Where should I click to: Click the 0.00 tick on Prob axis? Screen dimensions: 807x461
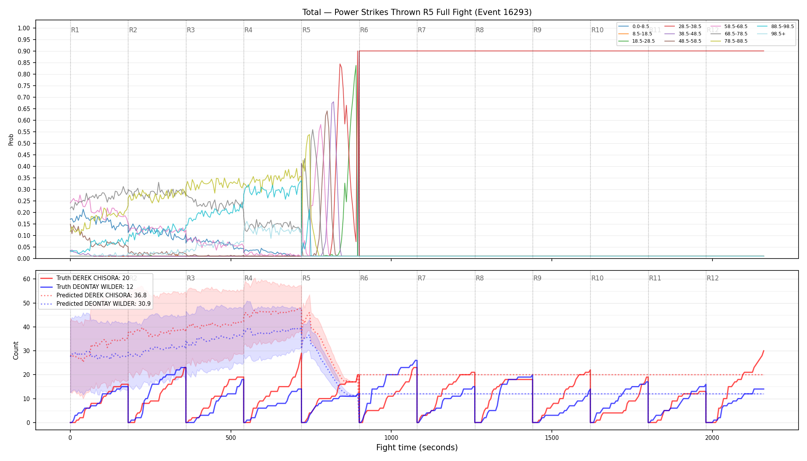point(24,259)
